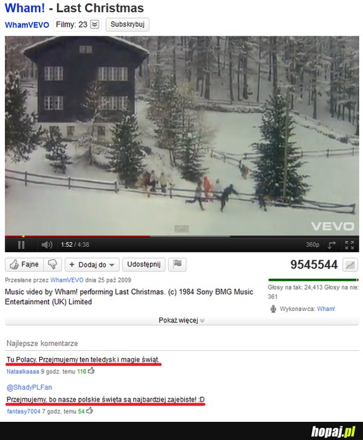Like the video with the Fajne button
The image size is (363, 440).
(x=24, y=264)
